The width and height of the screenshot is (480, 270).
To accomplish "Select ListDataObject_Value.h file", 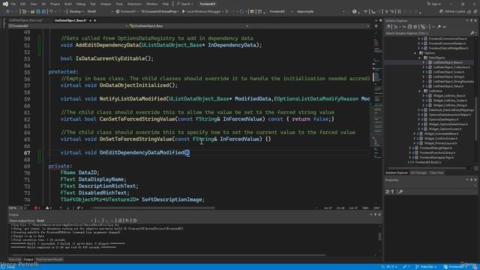I will [448, 86].
